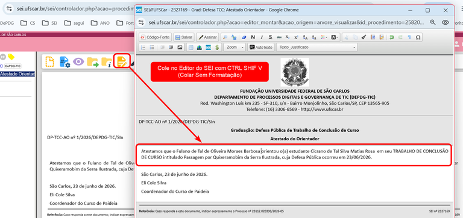Click 'Atestado do Orientador' heading in editor
This screenshot has width=463, height=218.
[295, 139]
